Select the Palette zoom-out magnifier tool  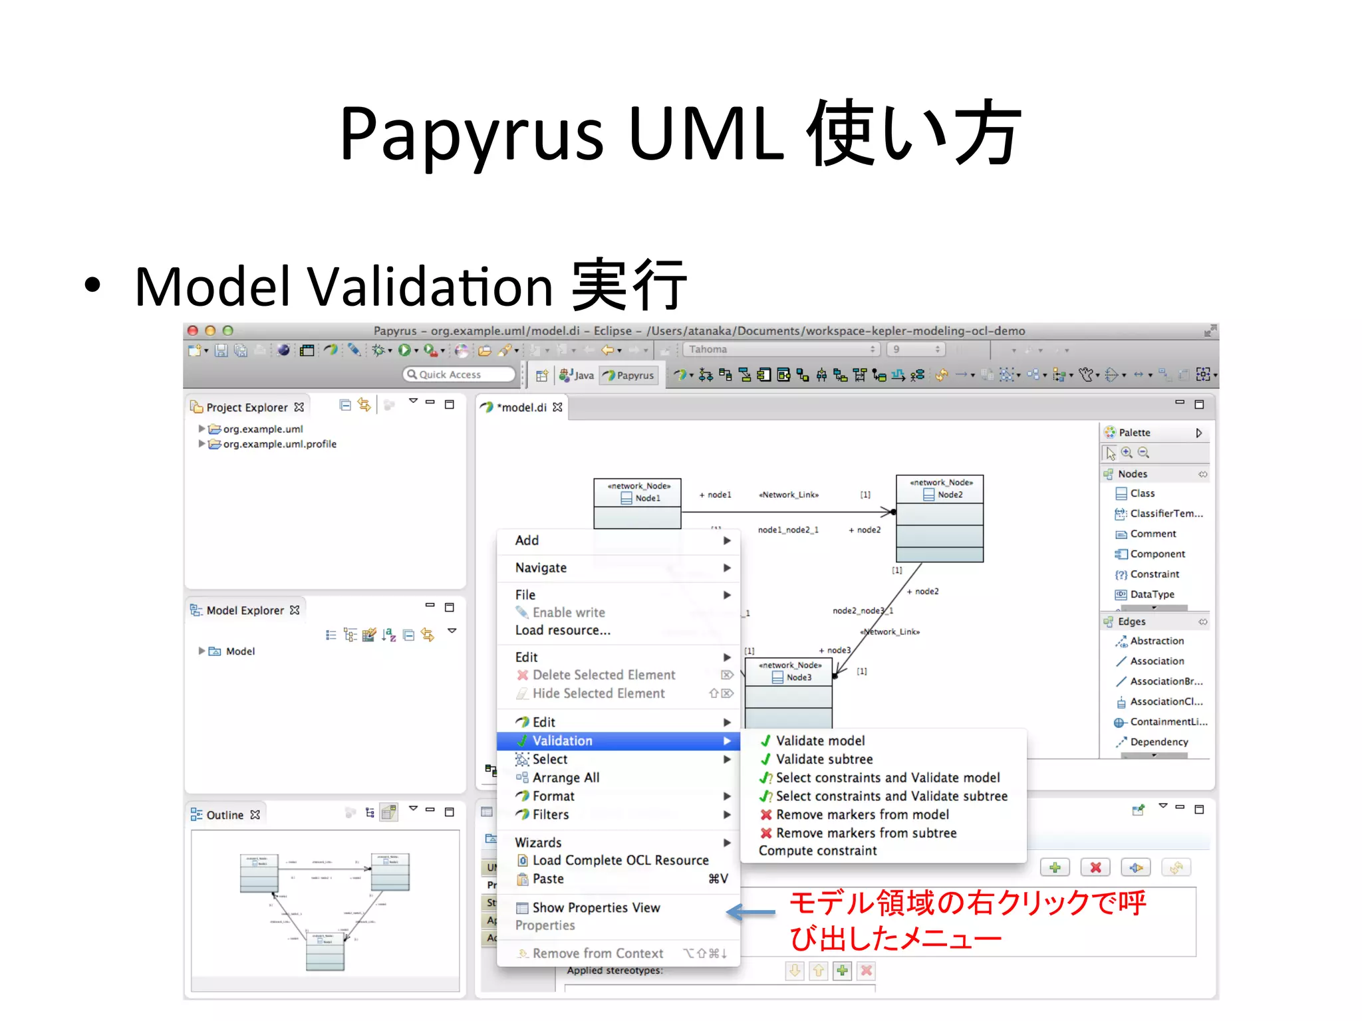click(x=1143, y=453)
